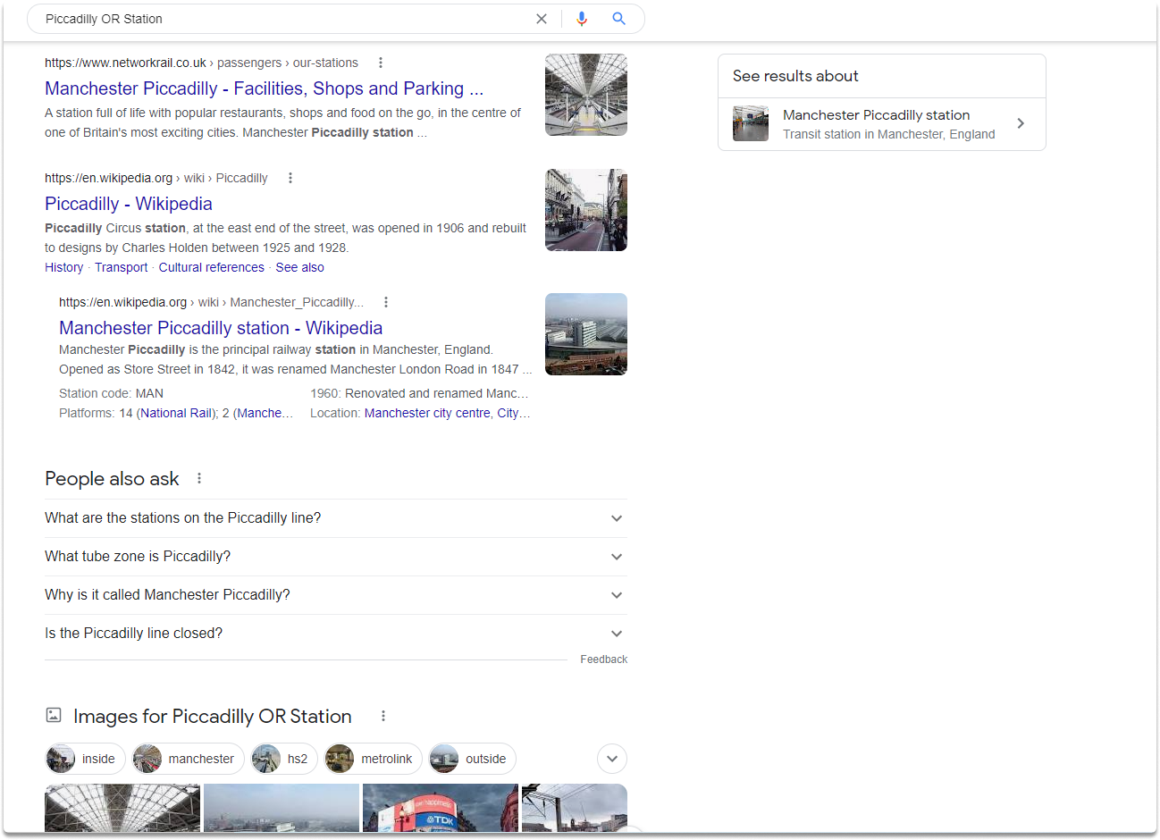Screen dimensions: 1160x840
Task: Open Piccadilly street thumbnail image
Action: (586, 210)
